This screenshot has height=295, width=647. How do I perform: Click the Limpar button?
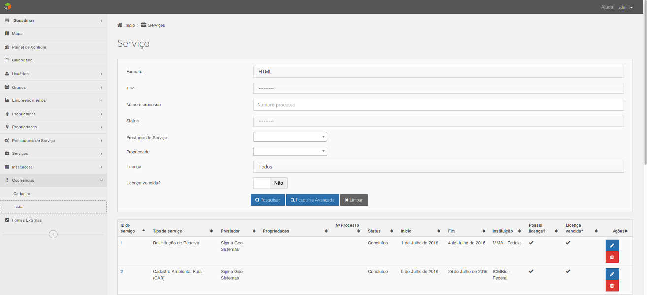tap(354, 200)
